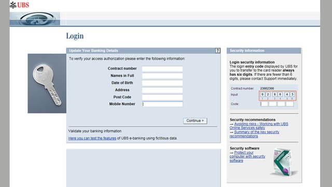332x187 pixels.
Task: Open 'Here you can test the features' link
Action: (92, 138)
